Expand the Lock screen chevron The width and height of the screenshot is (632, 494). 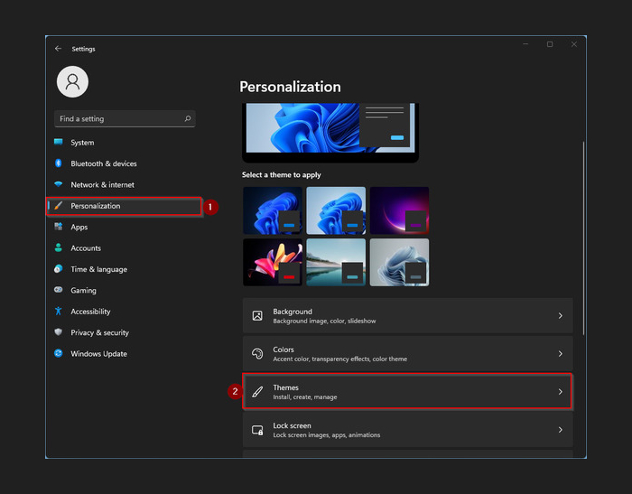click(561, 430)
